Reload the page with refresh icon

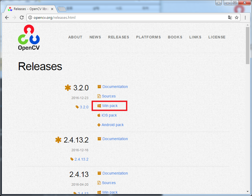coord(22,17)
